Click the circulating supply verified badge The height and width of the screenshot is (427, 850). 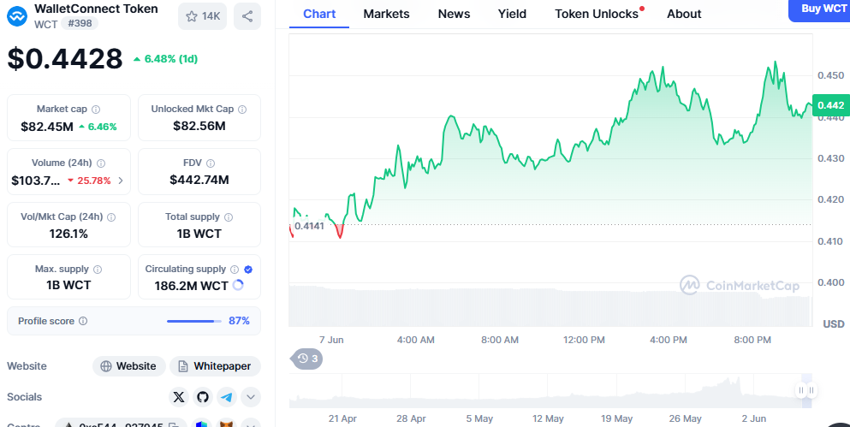(x=248, y=270)
